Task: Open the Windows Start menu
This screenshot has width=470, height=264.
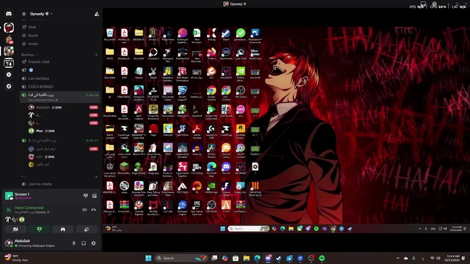Action: [x=148, y=258]
